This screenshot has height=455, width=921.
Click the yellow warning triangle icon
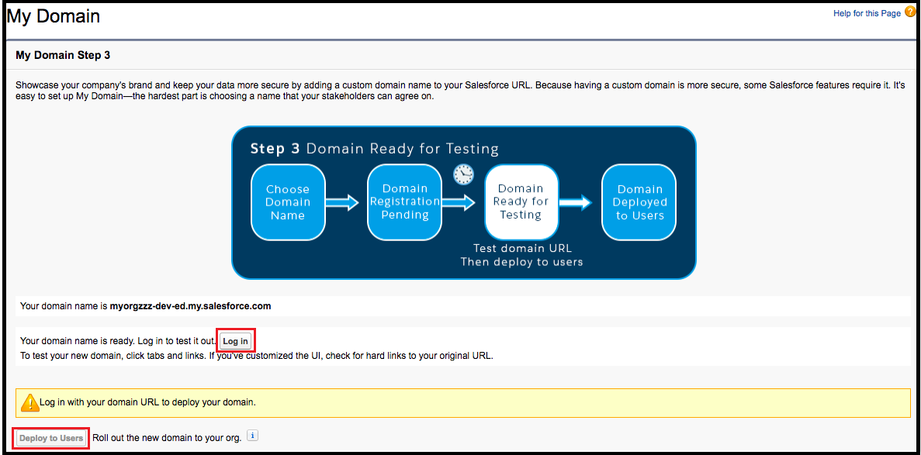[31, 402]
